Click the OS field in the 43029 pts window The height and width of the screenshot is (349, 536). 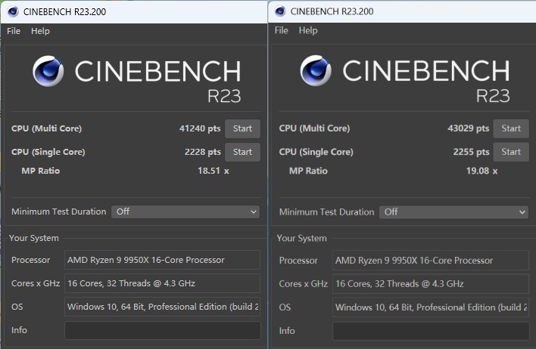click(430, 307)
